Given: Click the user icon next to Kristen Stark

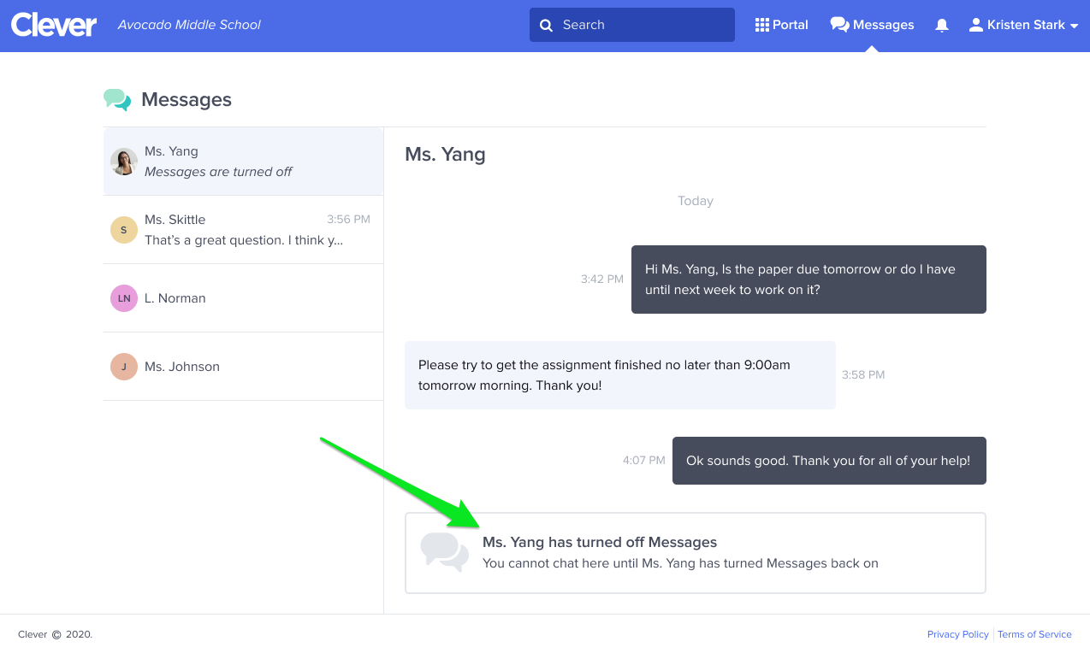Looking at the screenshot, I should 975,25.
